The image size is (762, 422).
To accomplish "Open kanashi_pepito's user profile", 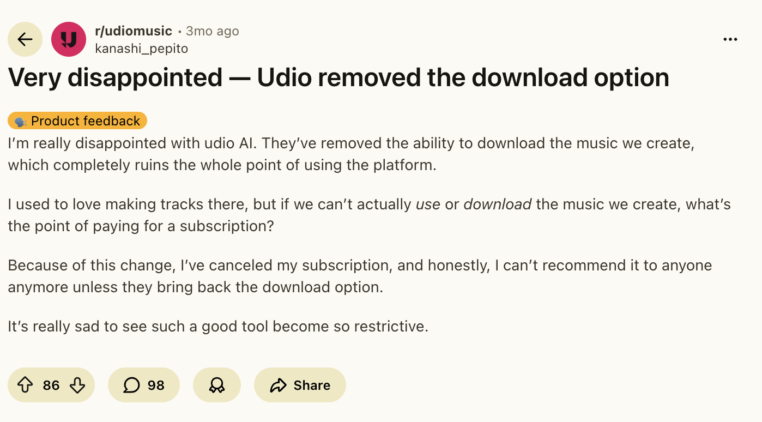I will point(141,49).
